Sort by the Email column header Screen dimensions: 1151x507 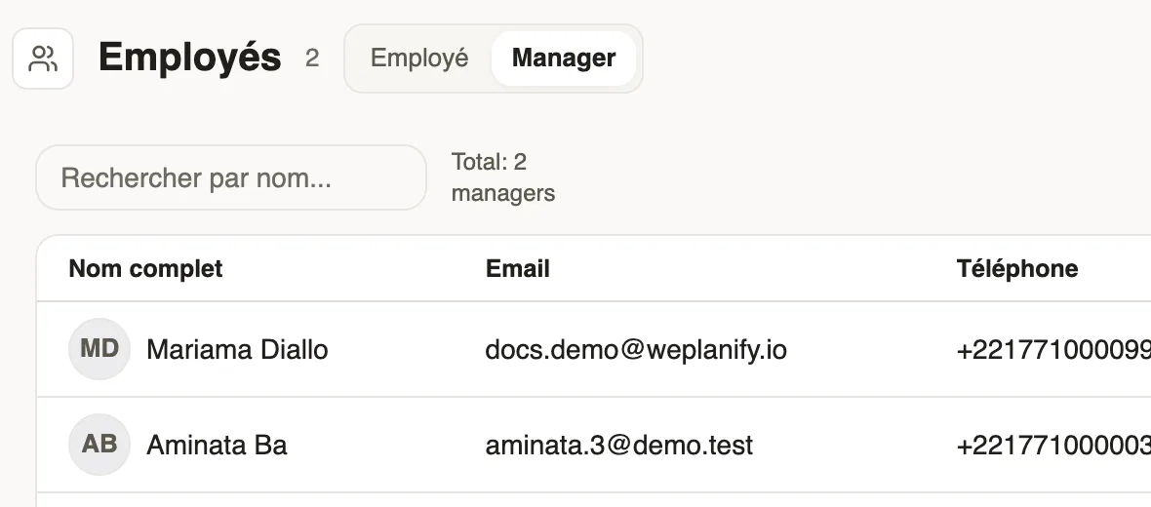[518, 268]
